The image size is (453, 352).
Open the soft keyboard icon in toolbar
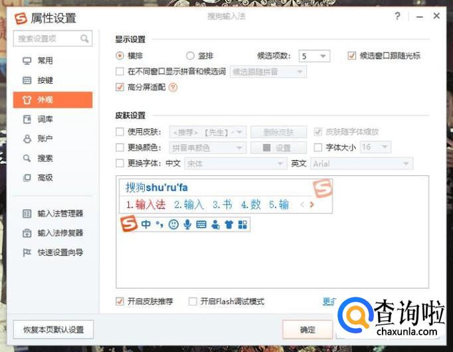201,224
